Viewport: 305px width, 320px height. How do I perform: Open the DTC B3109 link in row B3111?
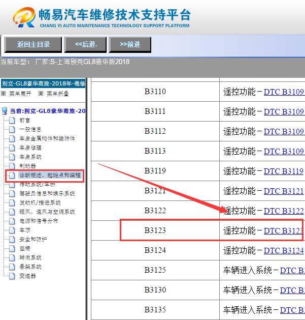[284, 111]
